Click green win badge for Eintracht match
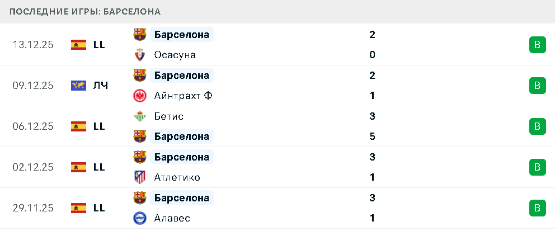This screenshot has height=231, width=555. pyautogui.click(x=537, y=86)
